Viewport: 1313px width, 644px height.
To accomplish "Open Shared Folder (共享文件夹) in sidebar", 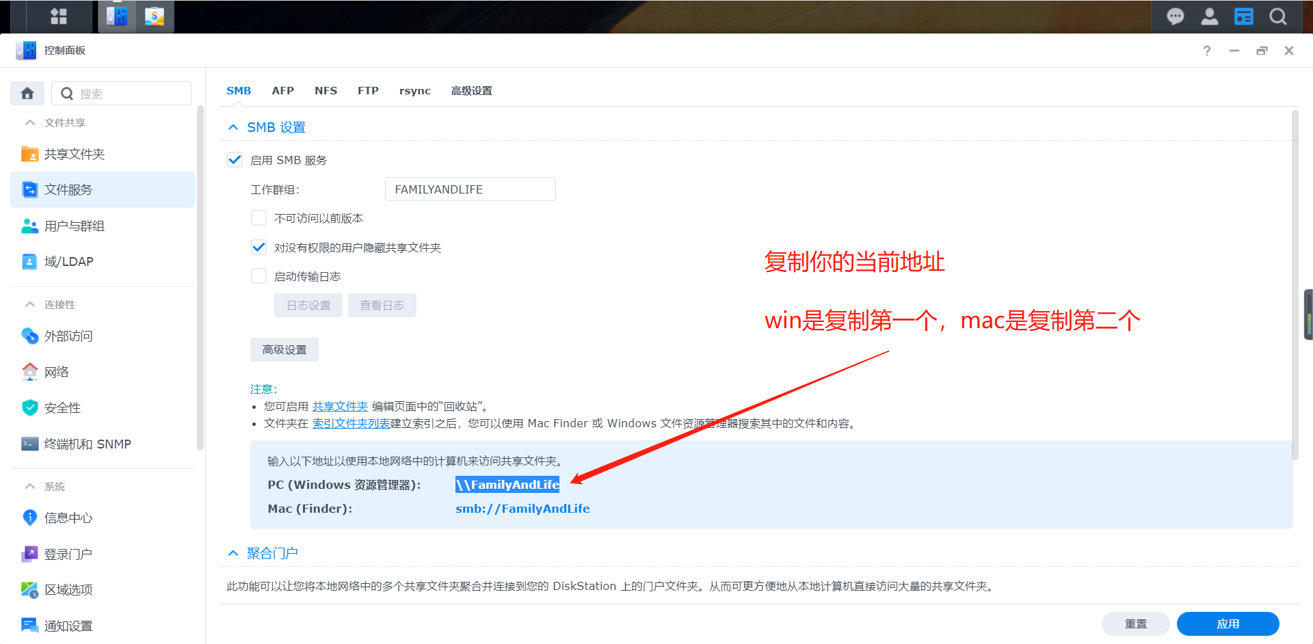I will (103, 154).
